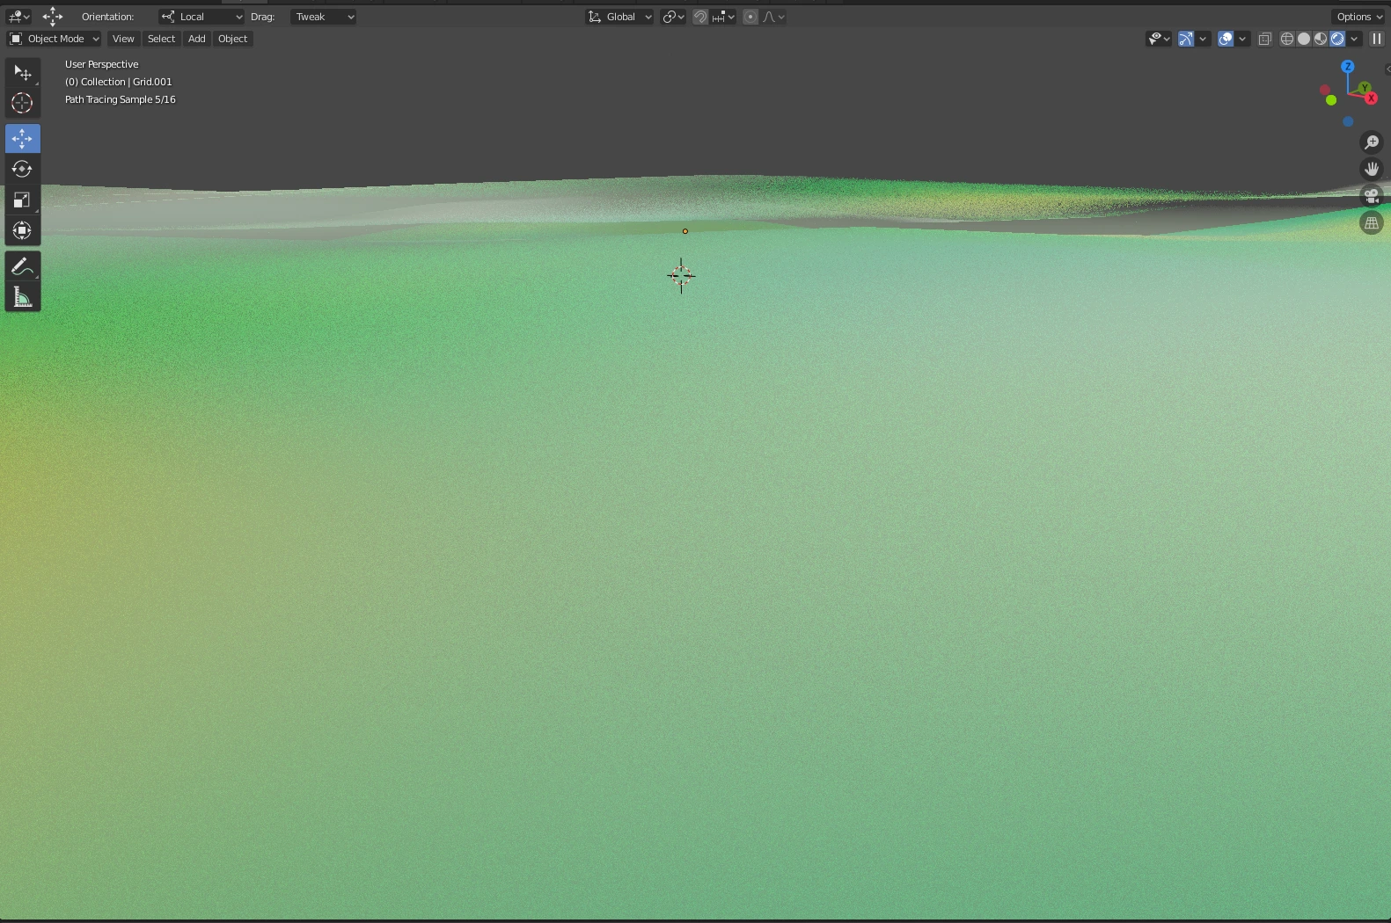Enable proportional editing toggle
The height and width of the screenshot is (923, 1391).
[x=750, y=17]
